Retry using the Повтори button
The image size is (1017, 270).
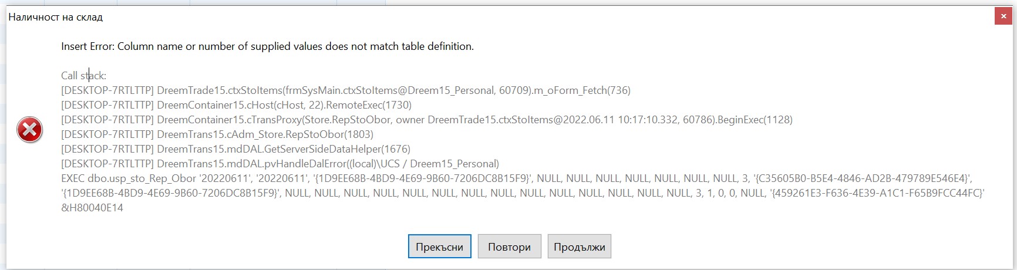pos(509,247)
